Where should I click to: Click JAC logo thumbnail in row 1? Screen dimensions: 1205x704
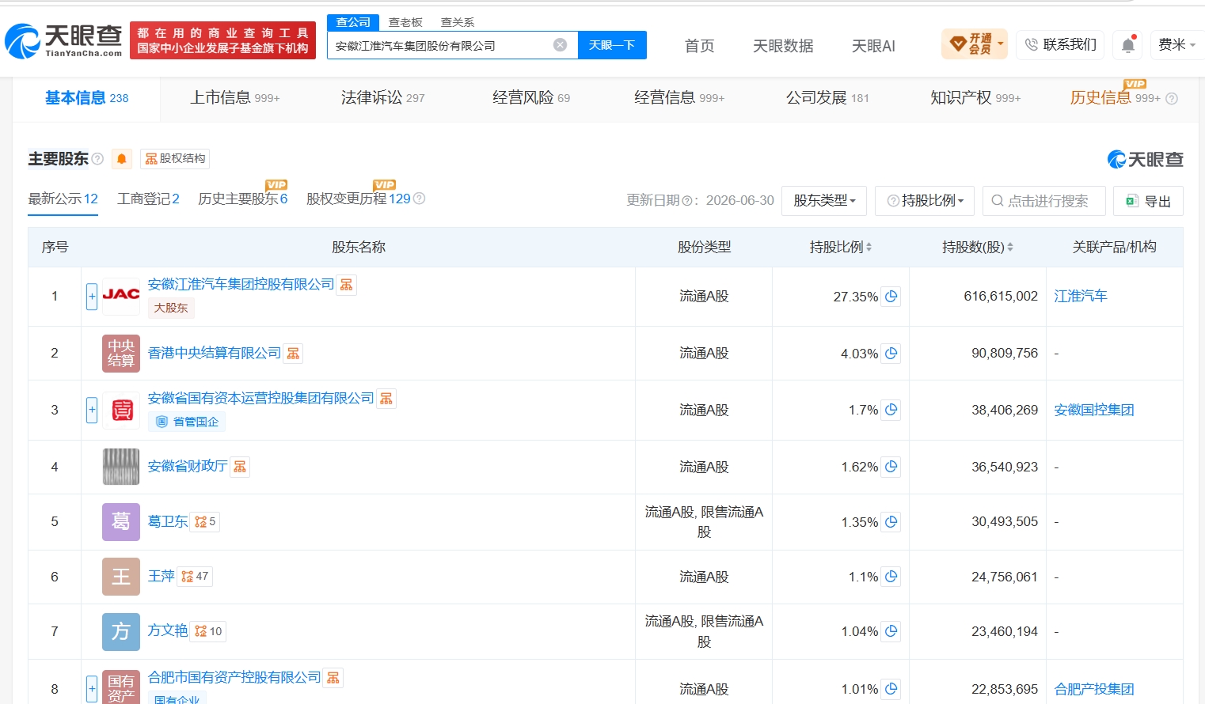point(121,295)
